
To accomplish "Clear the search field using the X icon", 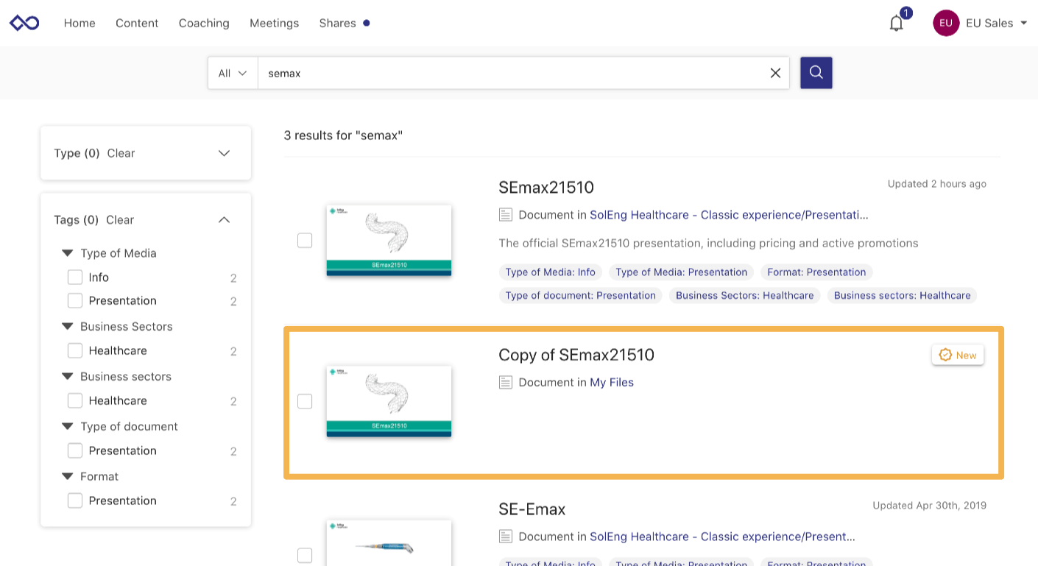I will pyautogui.click(x=775, y=72).
